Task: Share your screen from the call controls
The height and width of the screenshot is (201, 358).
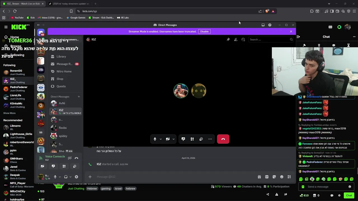Action: (183, 139)
